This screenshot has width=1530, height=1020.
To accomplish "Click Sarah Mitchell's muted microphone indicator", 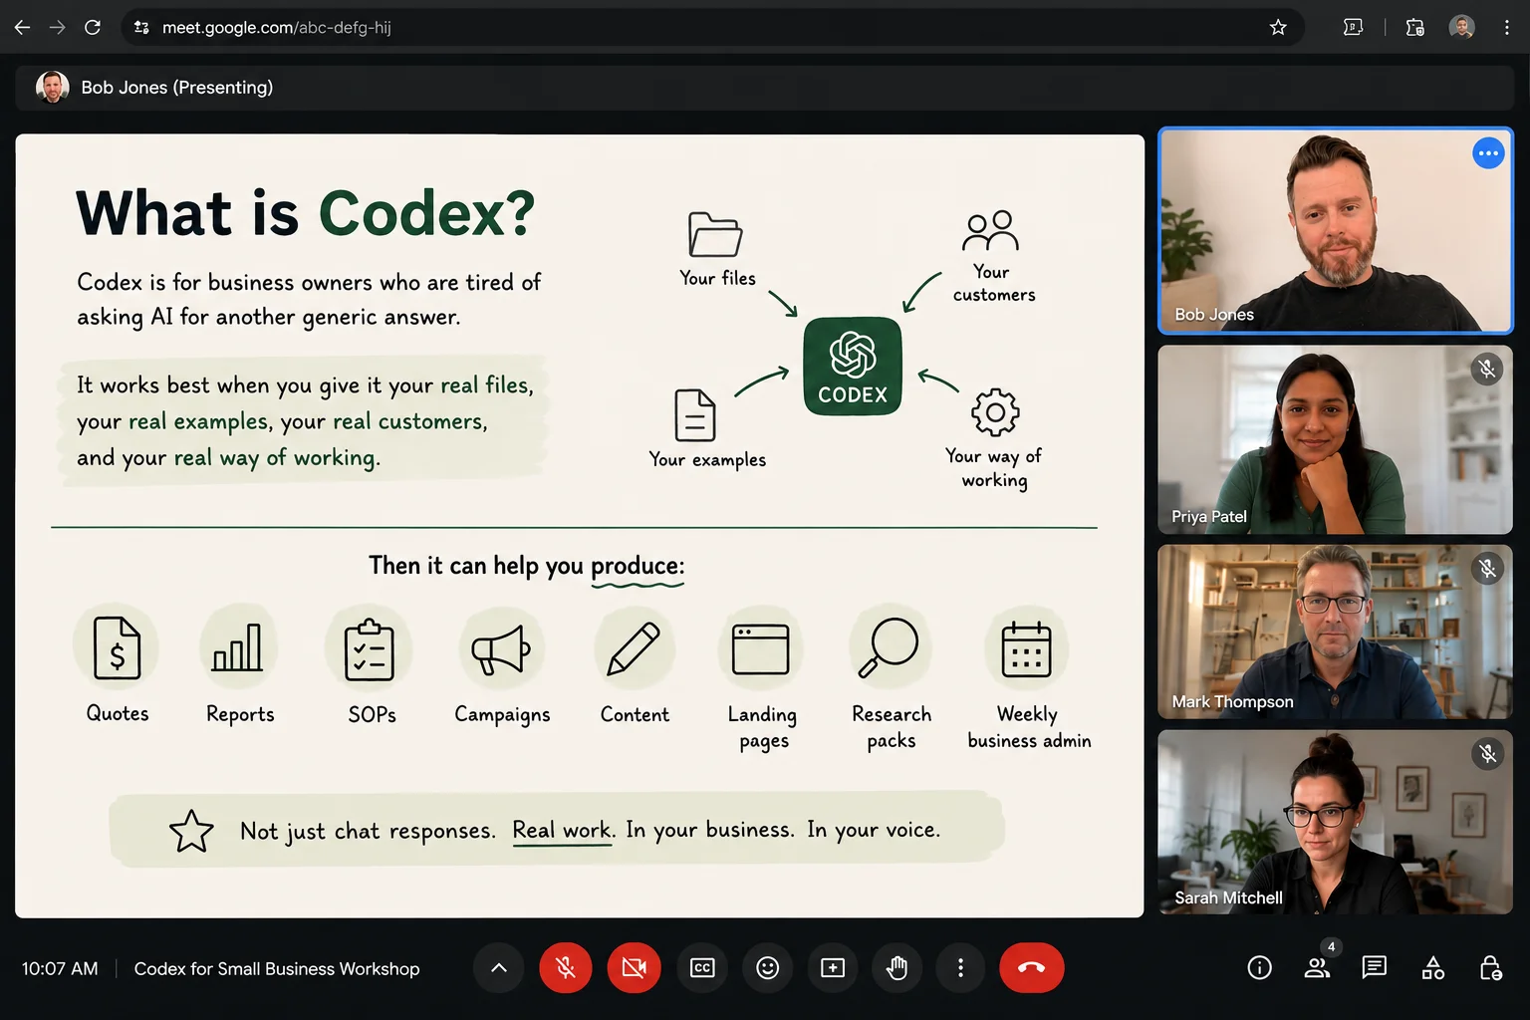I will coord(1487,754).
